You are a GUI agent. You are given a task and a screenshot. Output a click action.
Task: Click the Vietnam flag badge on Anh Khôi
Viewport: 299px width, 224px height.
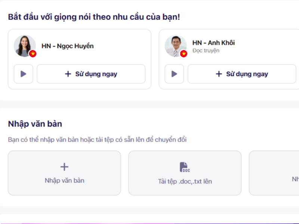pyautogui.click(x=184, y=54)
